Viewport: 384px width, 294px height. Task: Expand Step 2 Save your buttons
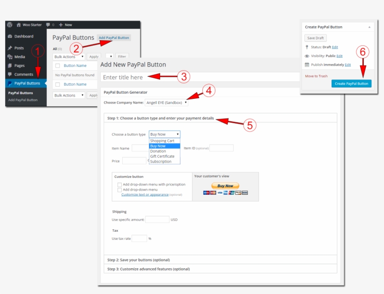pyautogui.click(x=220, y=260)
